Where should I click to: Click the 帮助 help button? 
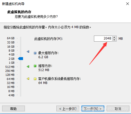click(x=13, y=108)
